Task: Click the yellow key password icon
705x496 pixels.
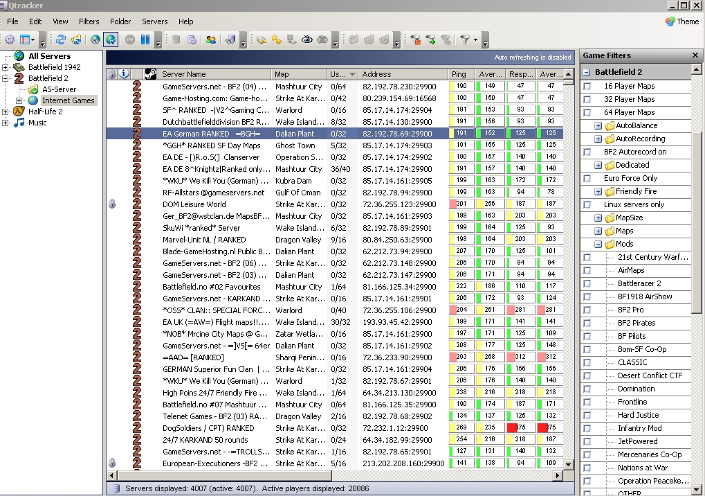Action: point(277,39)
